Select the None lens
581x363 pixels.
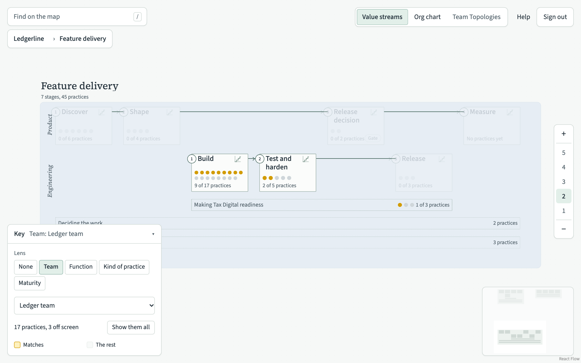pos(26,267)
